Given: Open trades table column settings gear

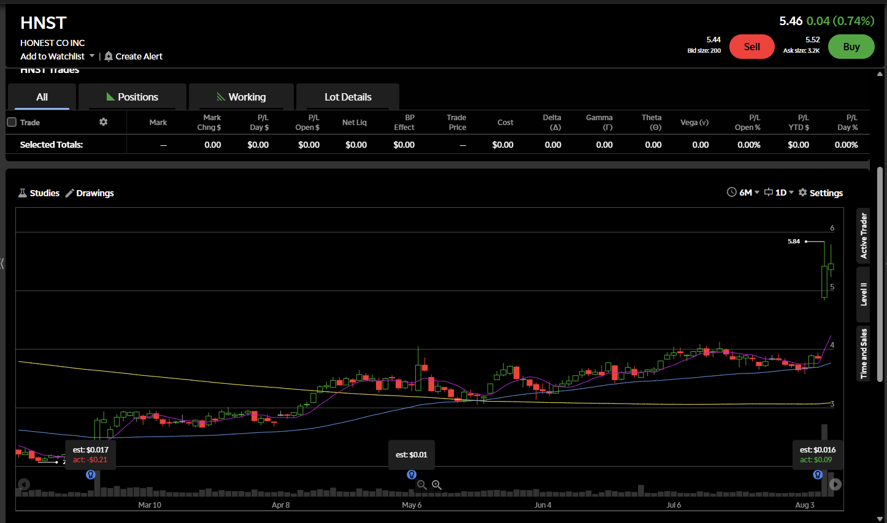Looking at the screenshot, I should (104, 122).
